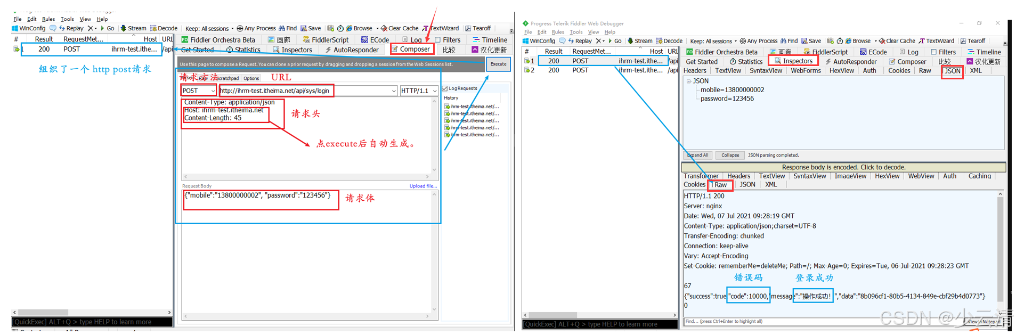
Task: Click Browse in left Fiddler toolbar
Action: [x=359, y=28]
